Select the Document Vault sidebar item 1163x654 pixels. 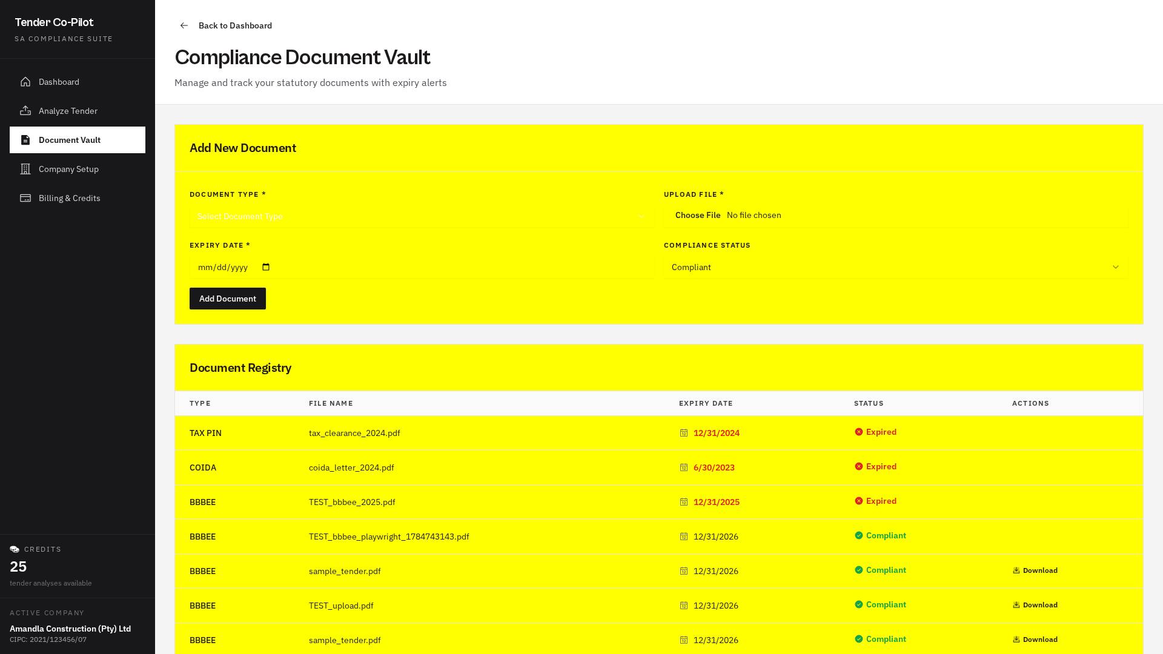pos(78,140)
